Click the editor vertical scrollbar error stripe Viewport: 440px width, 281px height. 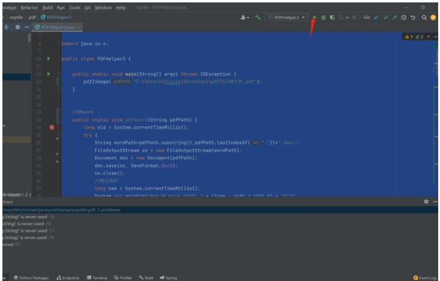click(436, 115)
